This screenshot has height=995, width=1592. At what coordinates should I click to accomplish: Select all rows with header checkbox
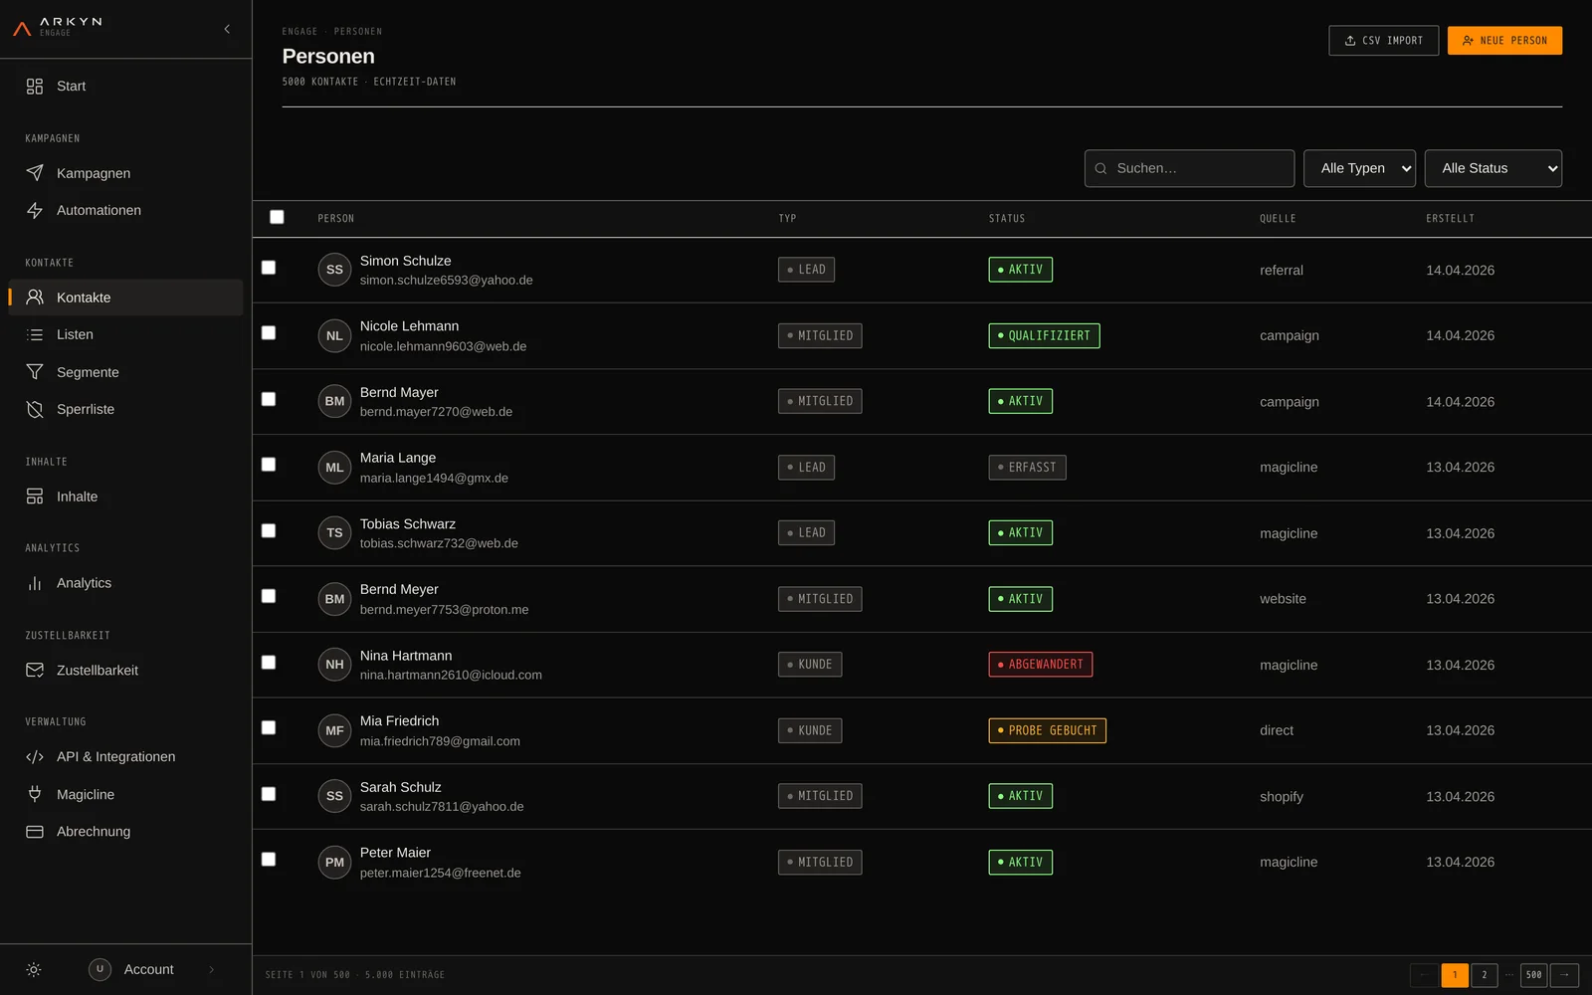tap(277, 217)
